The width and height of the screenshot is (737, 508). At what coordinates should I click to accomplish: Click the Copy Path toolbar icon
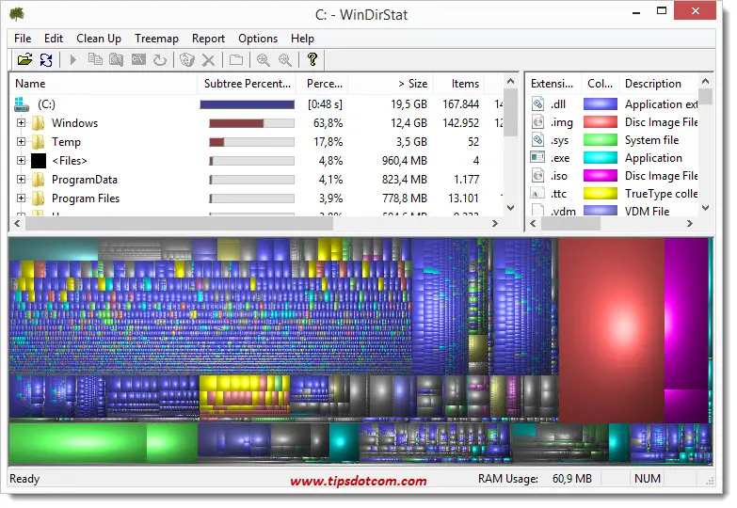tap(95, 59)
